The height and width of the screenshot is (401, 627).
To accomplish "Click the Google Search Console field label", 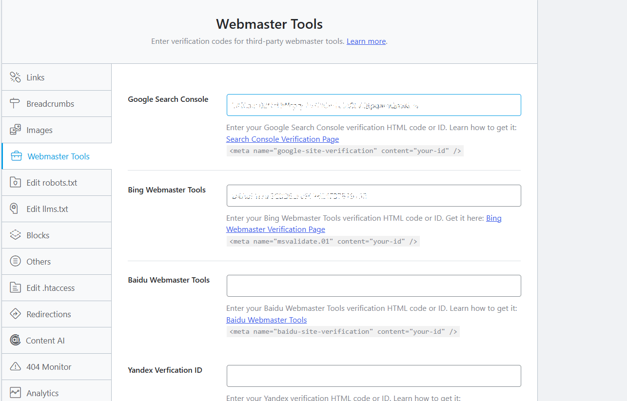I will pos(168,99).
